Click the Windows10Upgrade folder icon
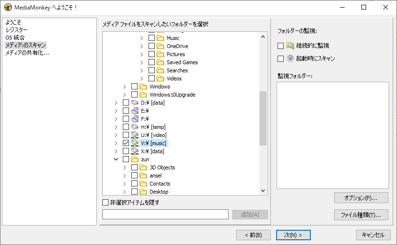The width and height of the screenshot is (397, 245). (143, 95)
